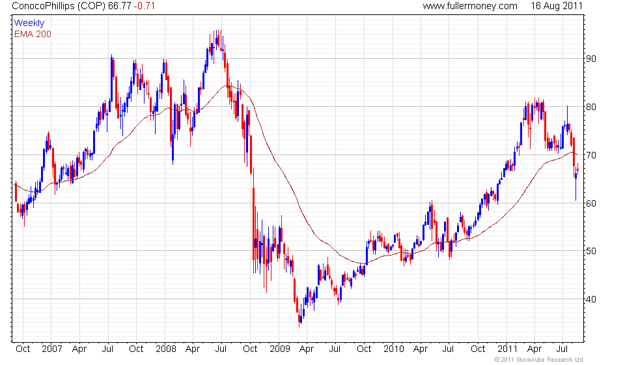Viewport: 638px width, 365px height.
Task: Click the 2009 year axis label
Action: click(x=279, y=349)
